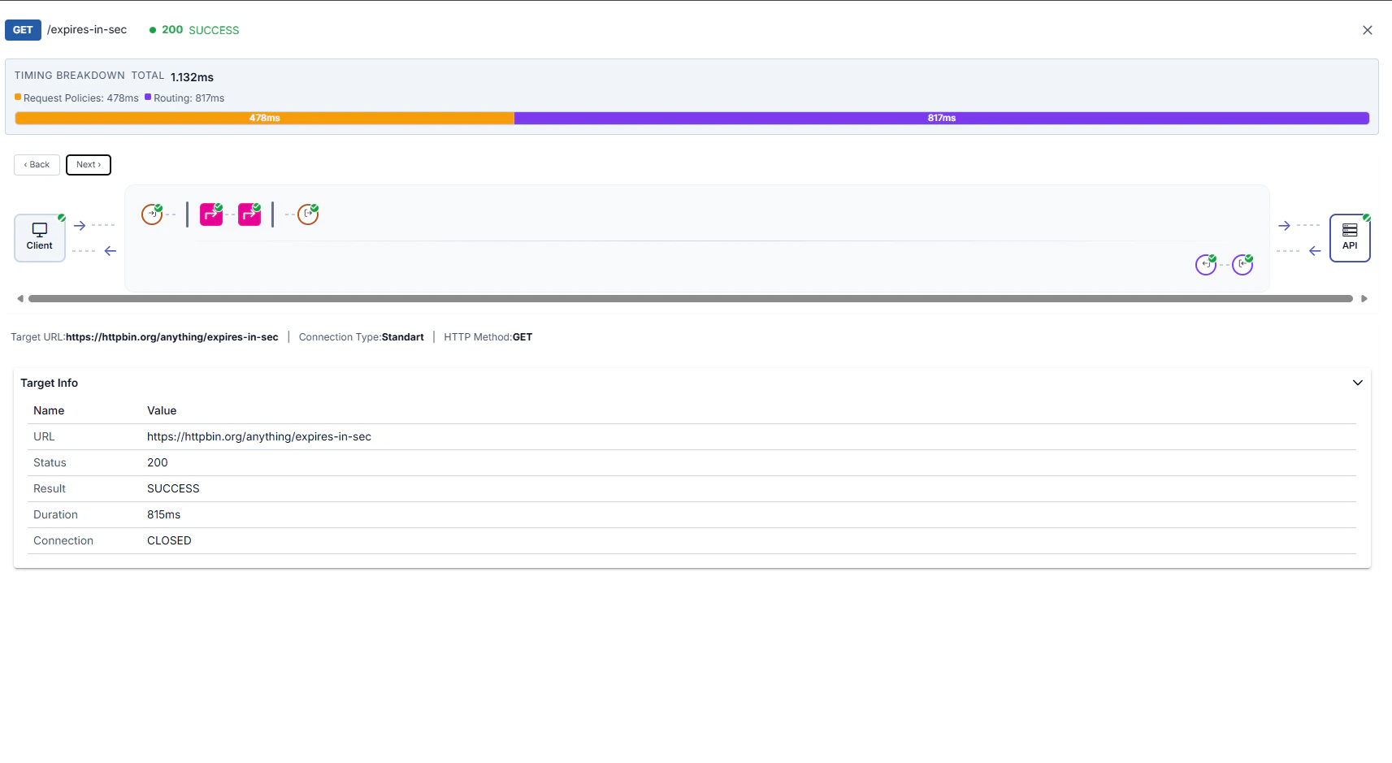Click the right arrow of the horizontal scrollbar
The width and height of the screenshot is (1392, 763).
pos(1364,298)
